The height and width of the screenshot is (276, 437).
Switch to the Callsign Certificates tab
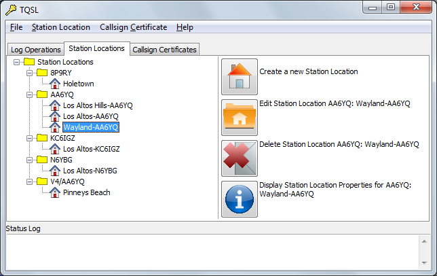[164, 50]
